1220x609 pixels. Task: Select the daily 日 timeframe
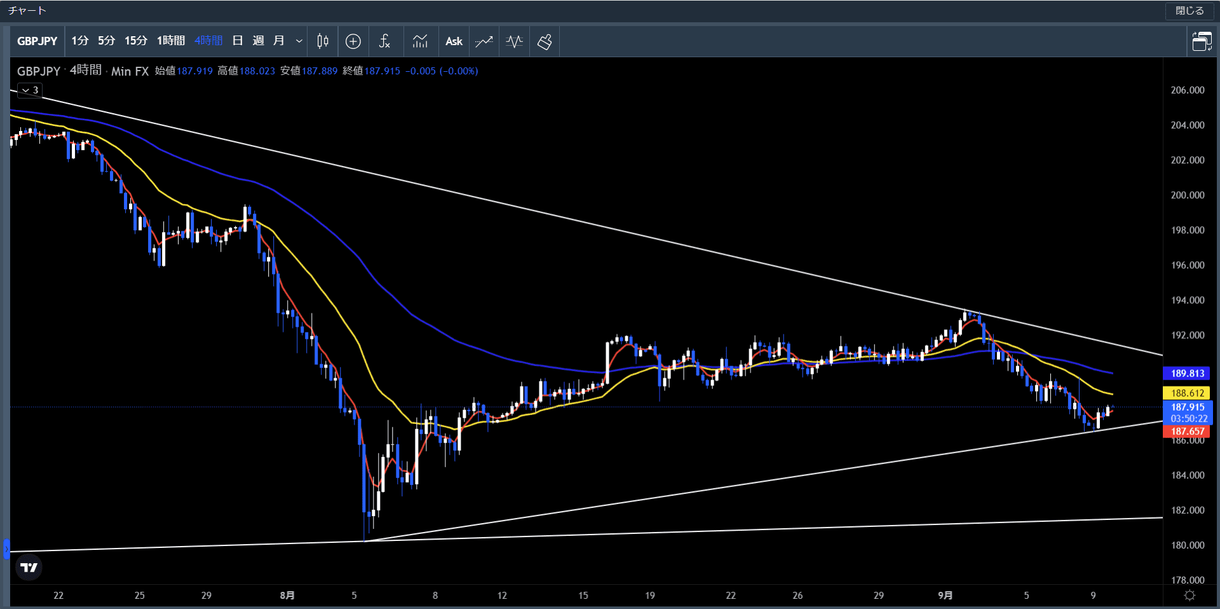coord(238,41)
